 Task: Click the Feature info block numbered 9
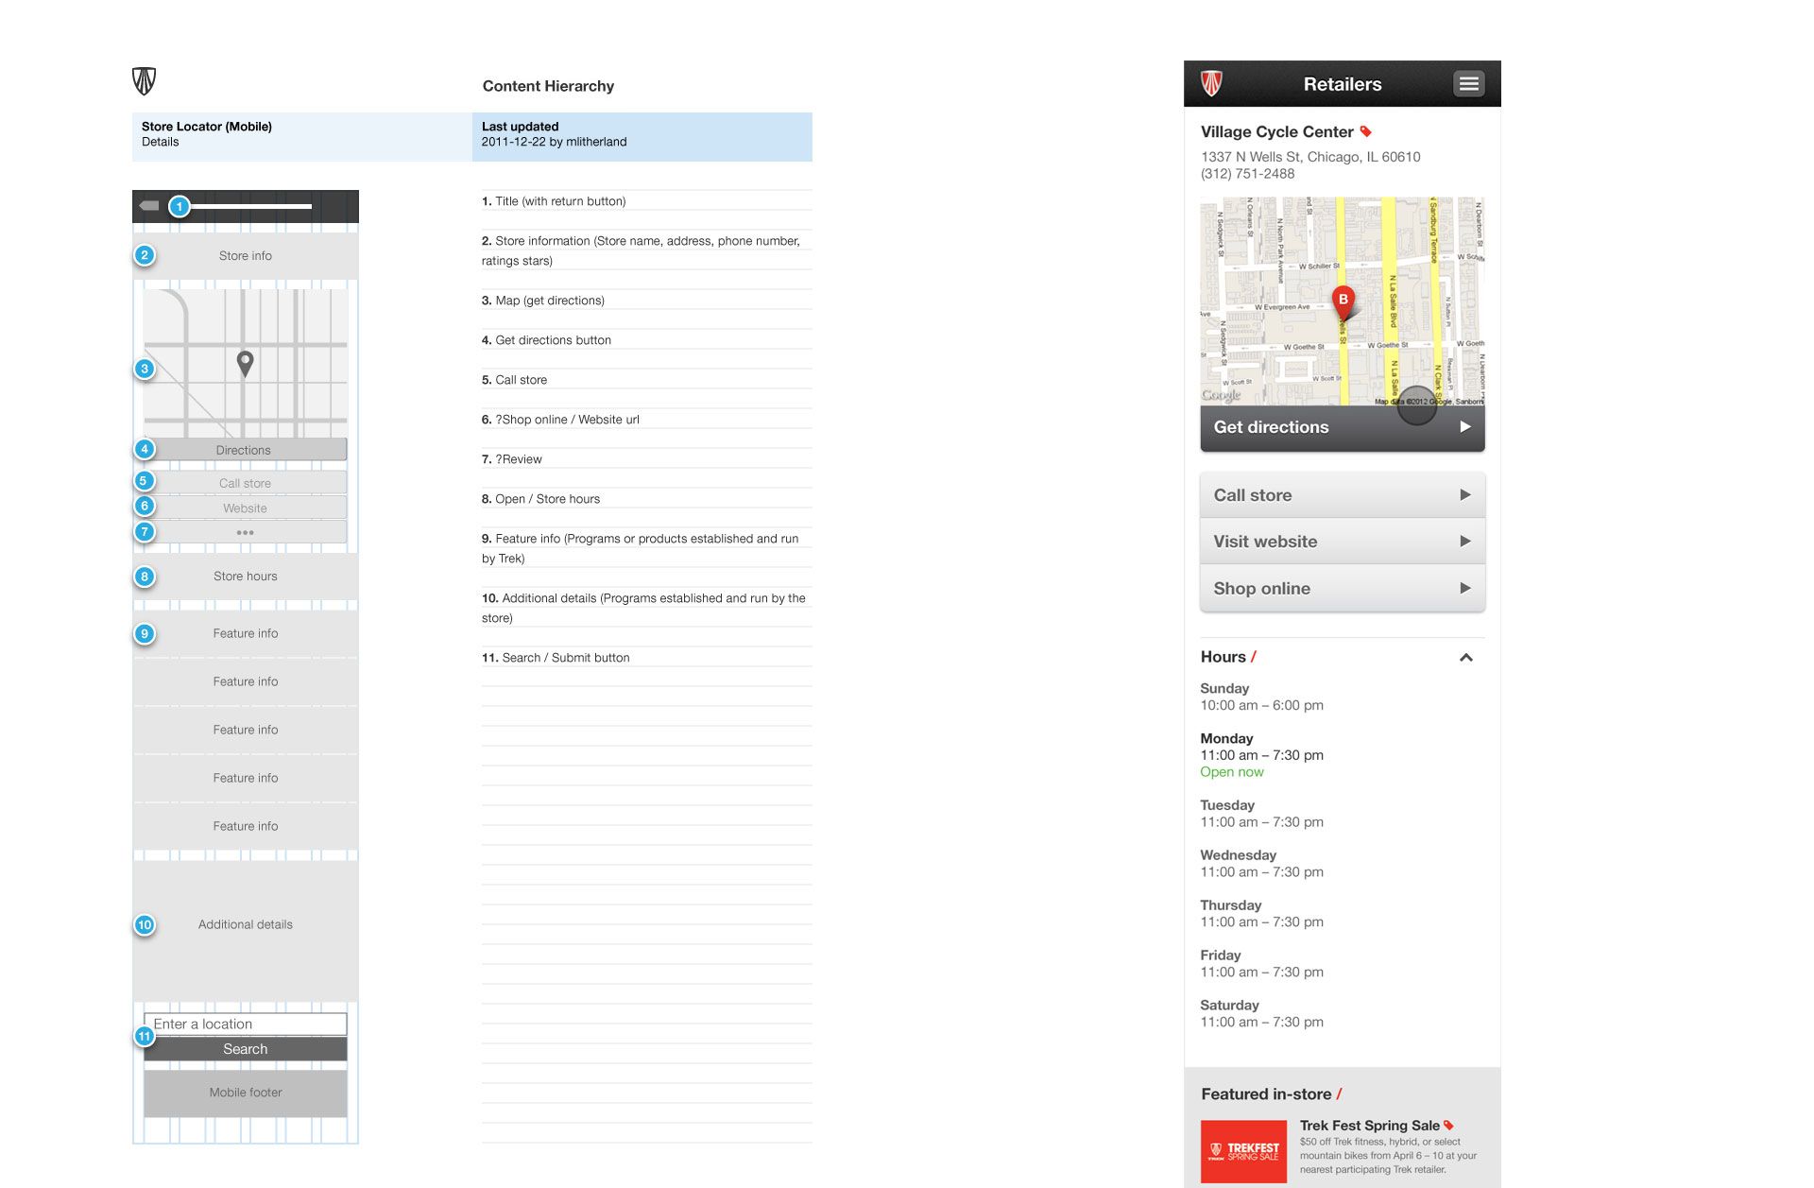(x=246, y=633)
